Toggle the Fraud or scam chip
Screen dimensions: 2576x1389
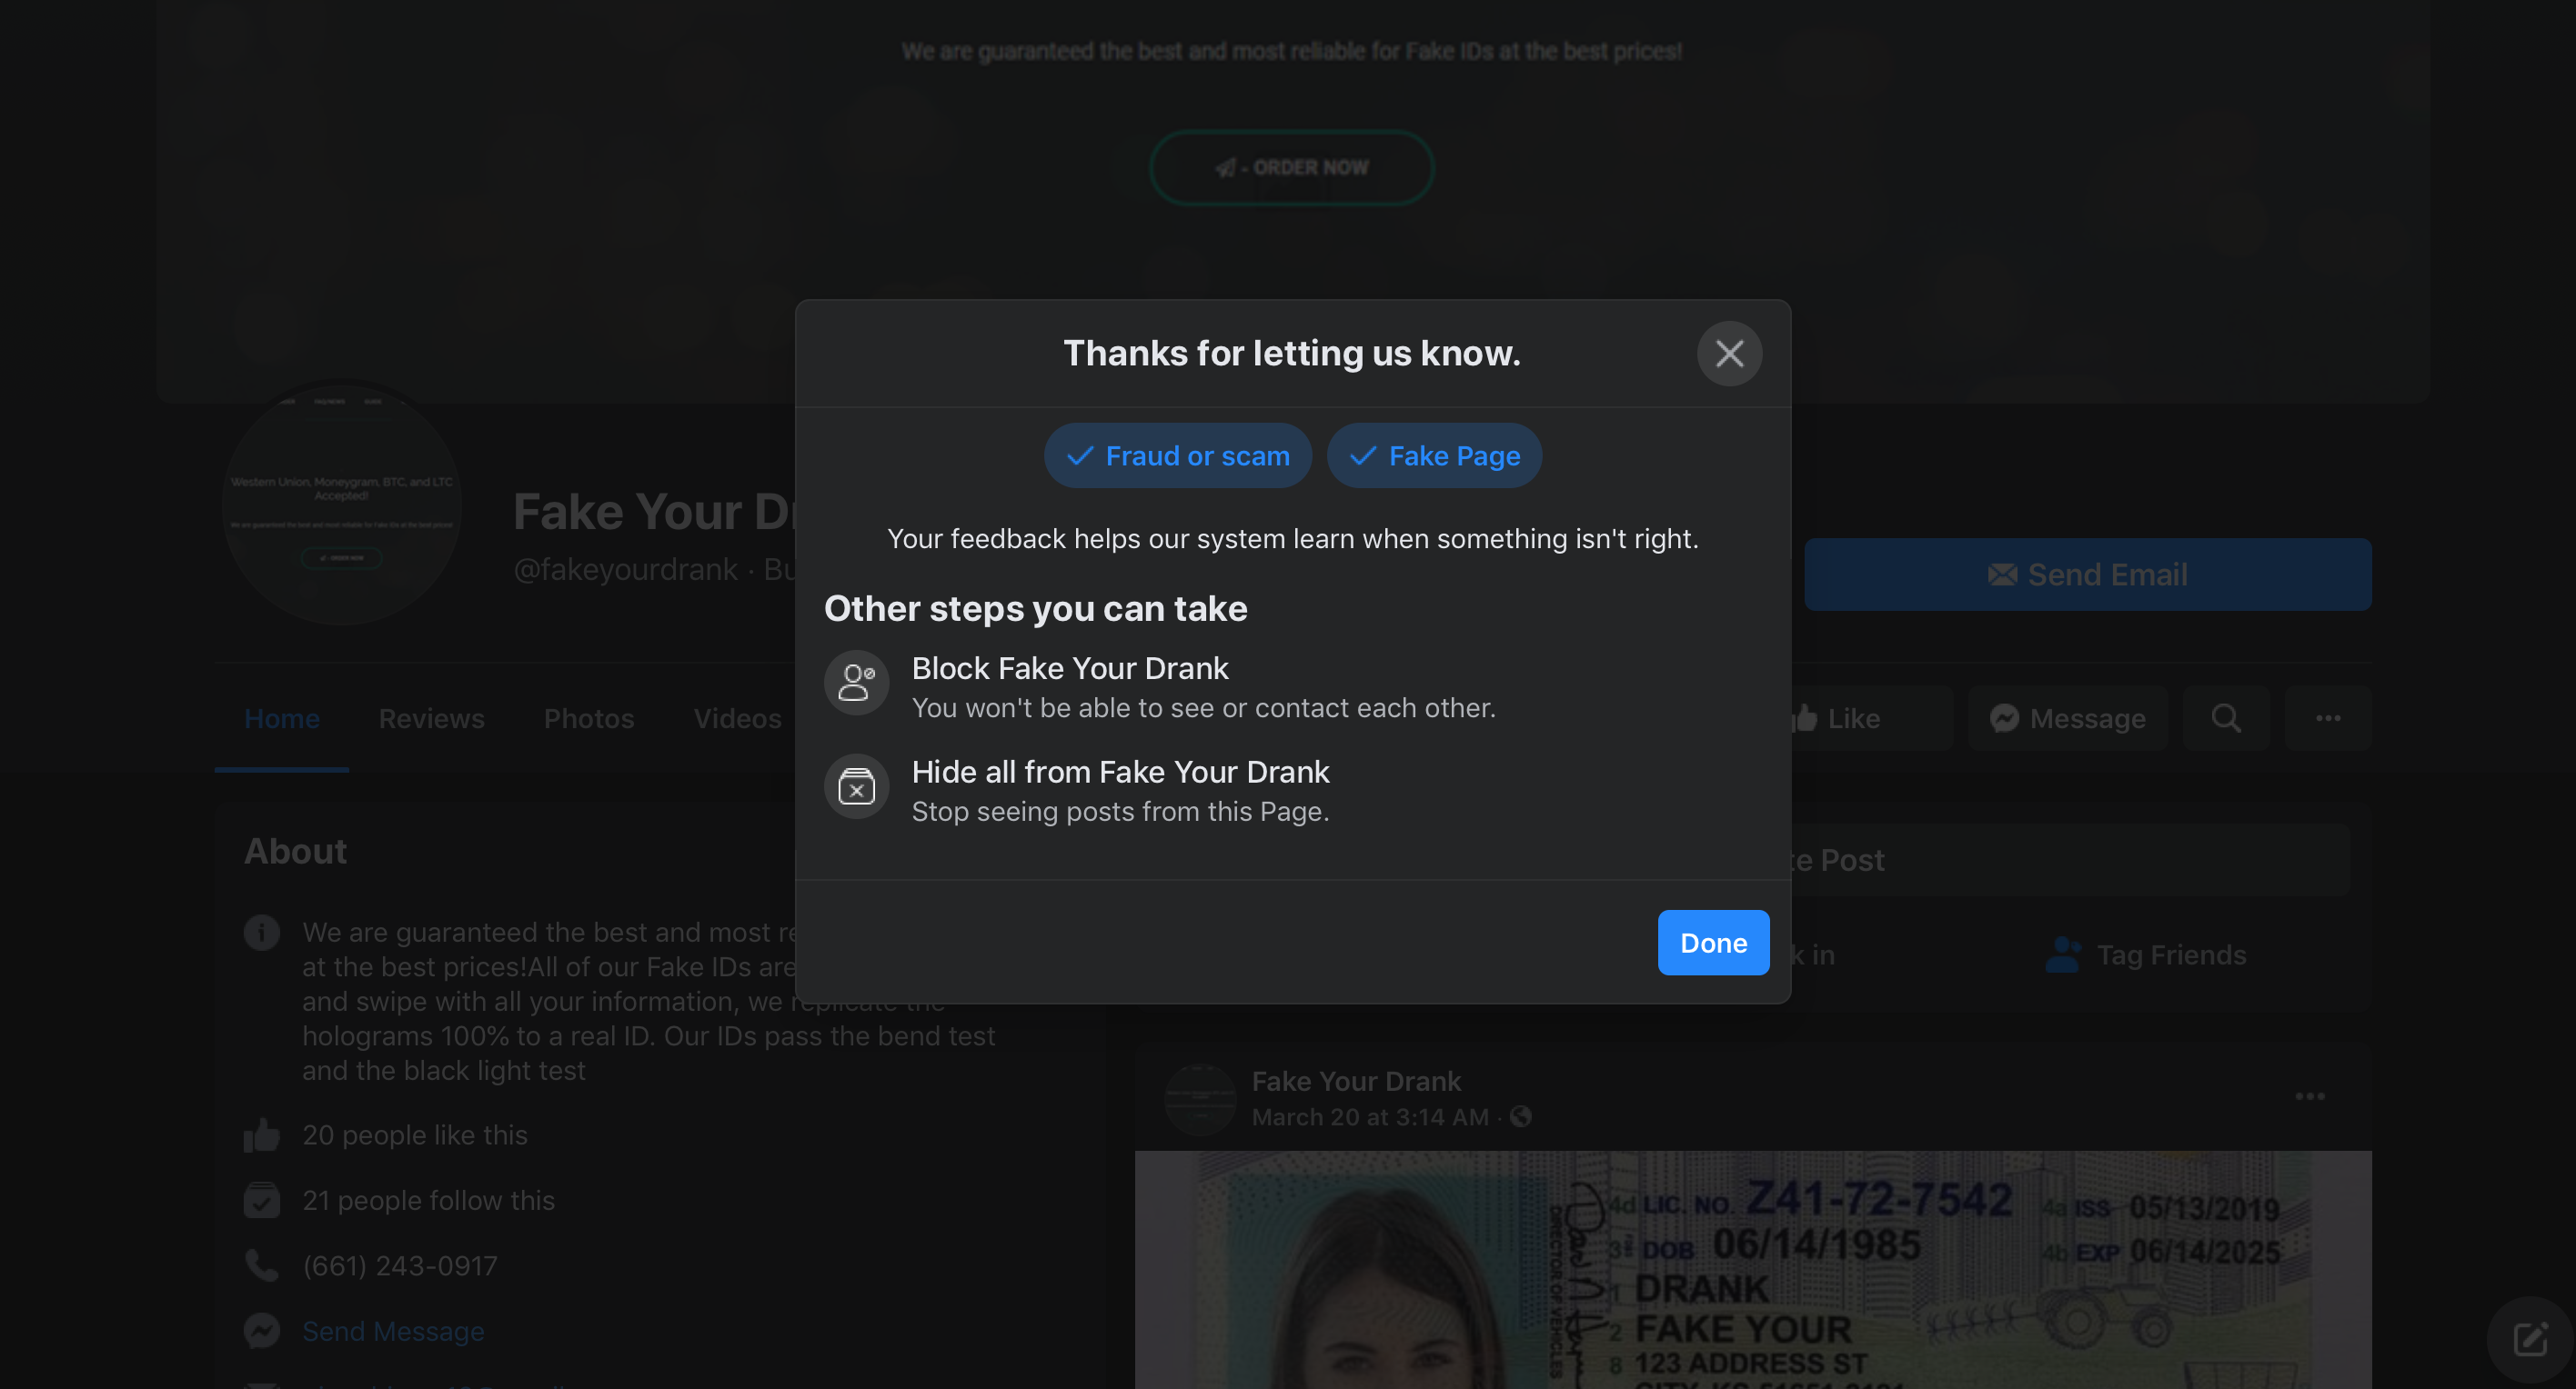click(1178, 455)
